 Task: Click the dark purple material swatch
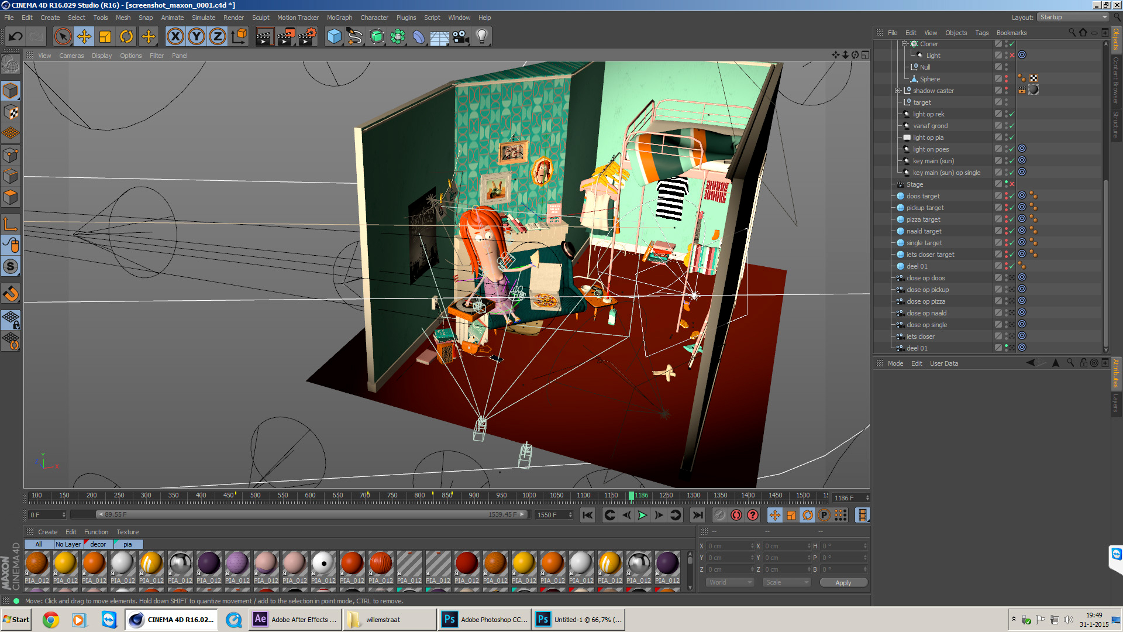pyautogui.click(x=208, y=564)
